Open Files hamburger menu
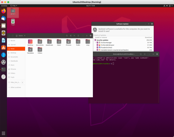The width and height of the screenshot is (174, 137). 78,36
